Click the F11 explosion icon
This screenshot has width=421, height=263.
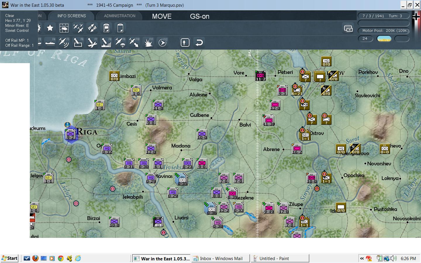[x=148, y=43]
